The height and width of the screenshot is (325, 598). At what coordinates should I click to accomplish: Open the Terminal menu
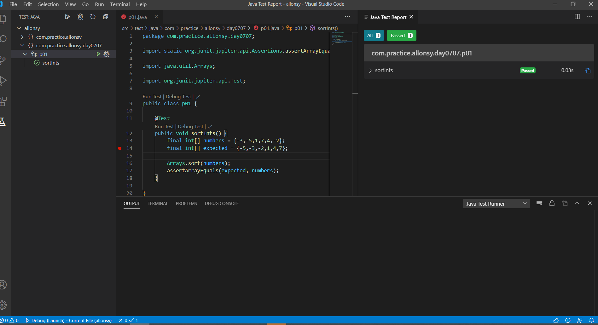[x=120, y=4]
